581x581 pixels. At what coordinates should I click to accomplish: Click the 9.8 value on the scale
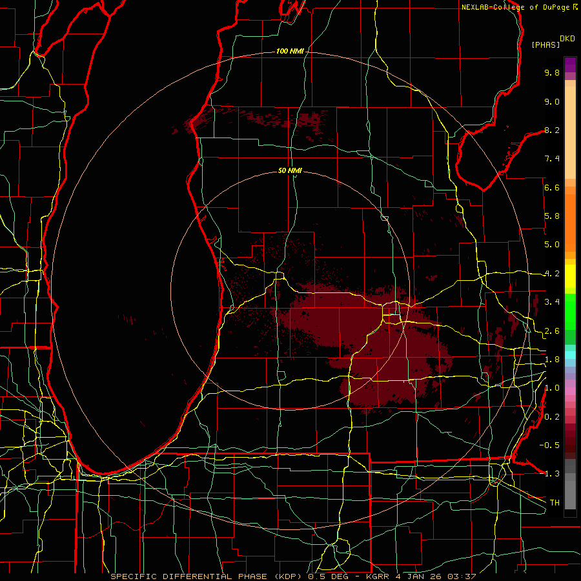[x=552, y=72]
